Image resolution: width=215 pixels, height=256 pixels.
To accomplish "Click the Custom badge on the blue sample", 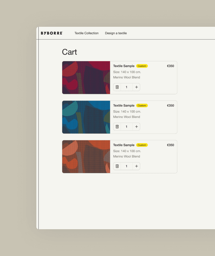I will click(142, 105).
